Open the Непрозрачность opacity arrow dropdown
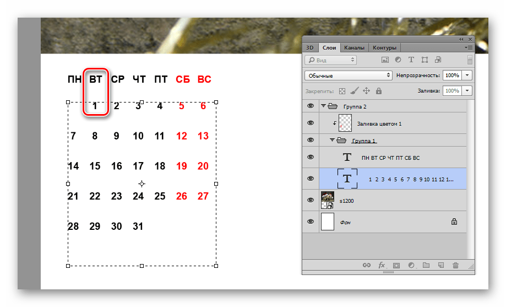Viewport: 506px width, 307px height. coord(467,75)
